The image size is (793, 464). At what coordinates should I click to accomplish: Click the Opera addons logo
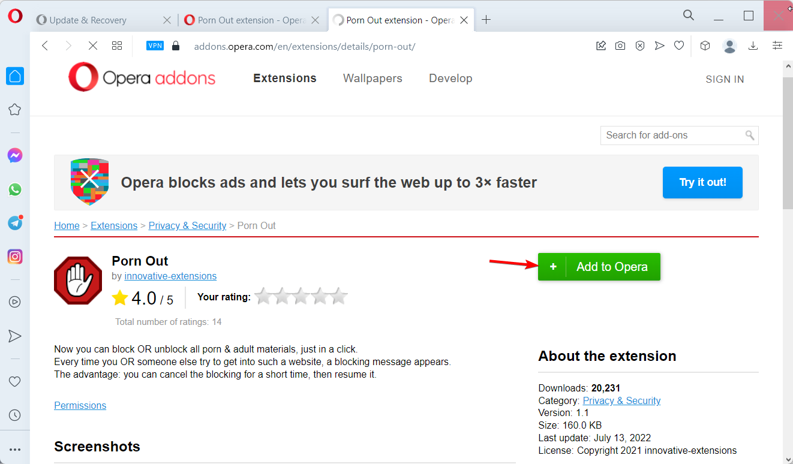point(142,78)
